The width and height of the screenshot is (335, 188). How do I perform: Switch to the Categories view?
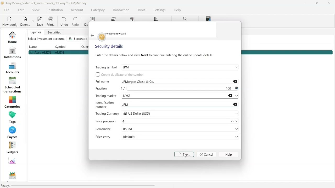click(x=12, y=102)
